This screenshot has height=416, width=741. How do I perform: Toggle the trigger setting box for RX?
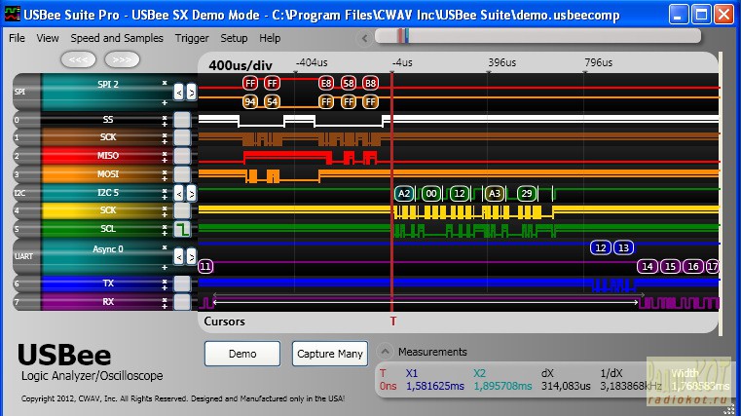[182, 302]
